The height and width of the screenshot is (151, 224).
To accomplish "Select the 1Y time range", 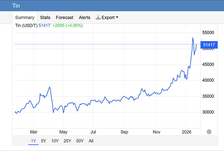I will click(x=33, y=141).
